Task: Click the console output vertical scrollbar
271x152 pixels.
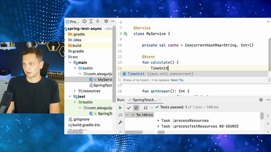Action: [x=262, y=116]
